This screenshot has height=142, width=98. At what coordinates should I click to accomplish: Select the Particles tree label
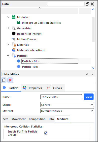(22, 56)
